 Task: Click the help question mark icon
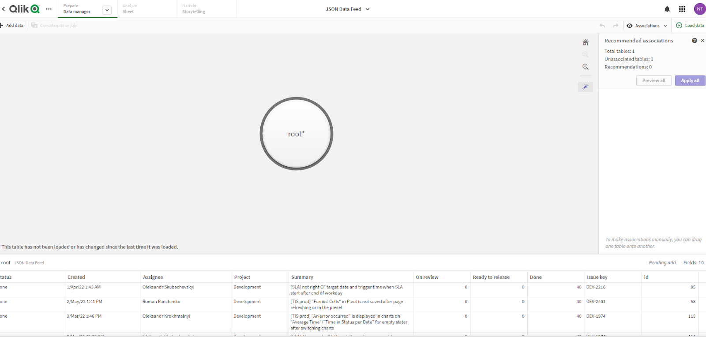pyautogui.click(x=695, y=41)
